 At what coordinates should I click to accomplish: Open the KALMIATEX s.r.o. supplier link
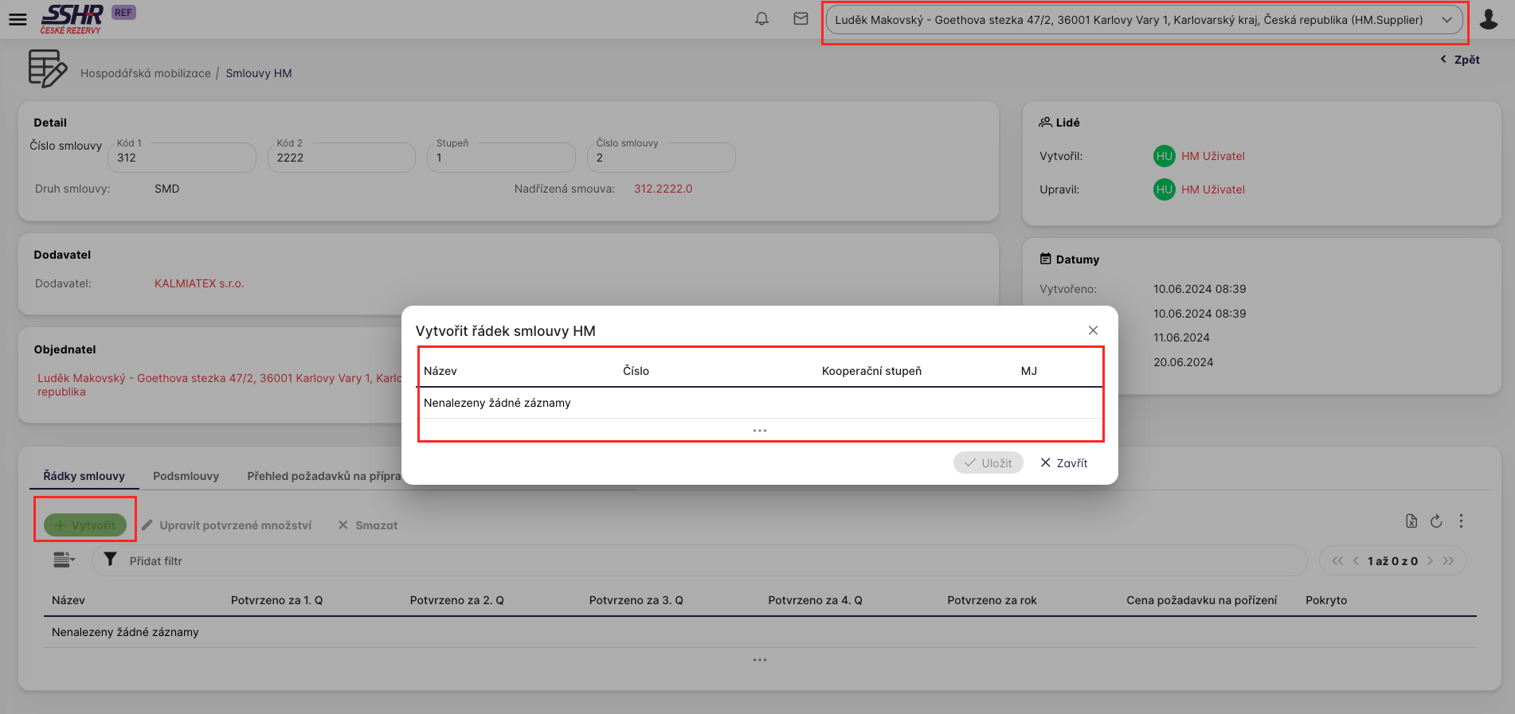(199, 283)
